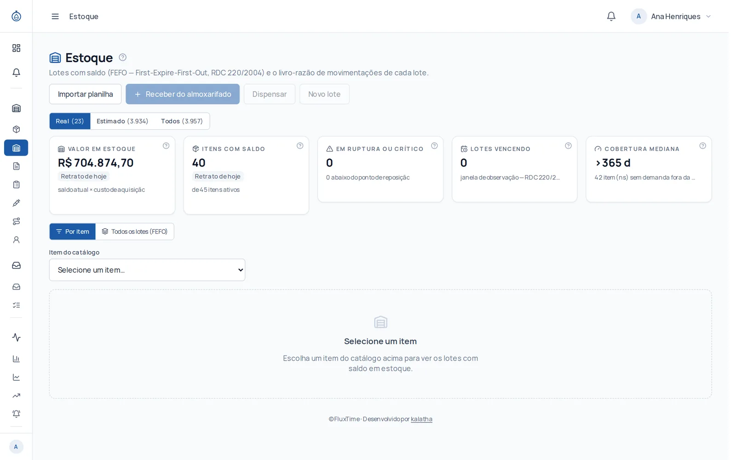Open the person user icon in sidebar
The height and width of the screenshot is (460, 736).
click(16, 240)
